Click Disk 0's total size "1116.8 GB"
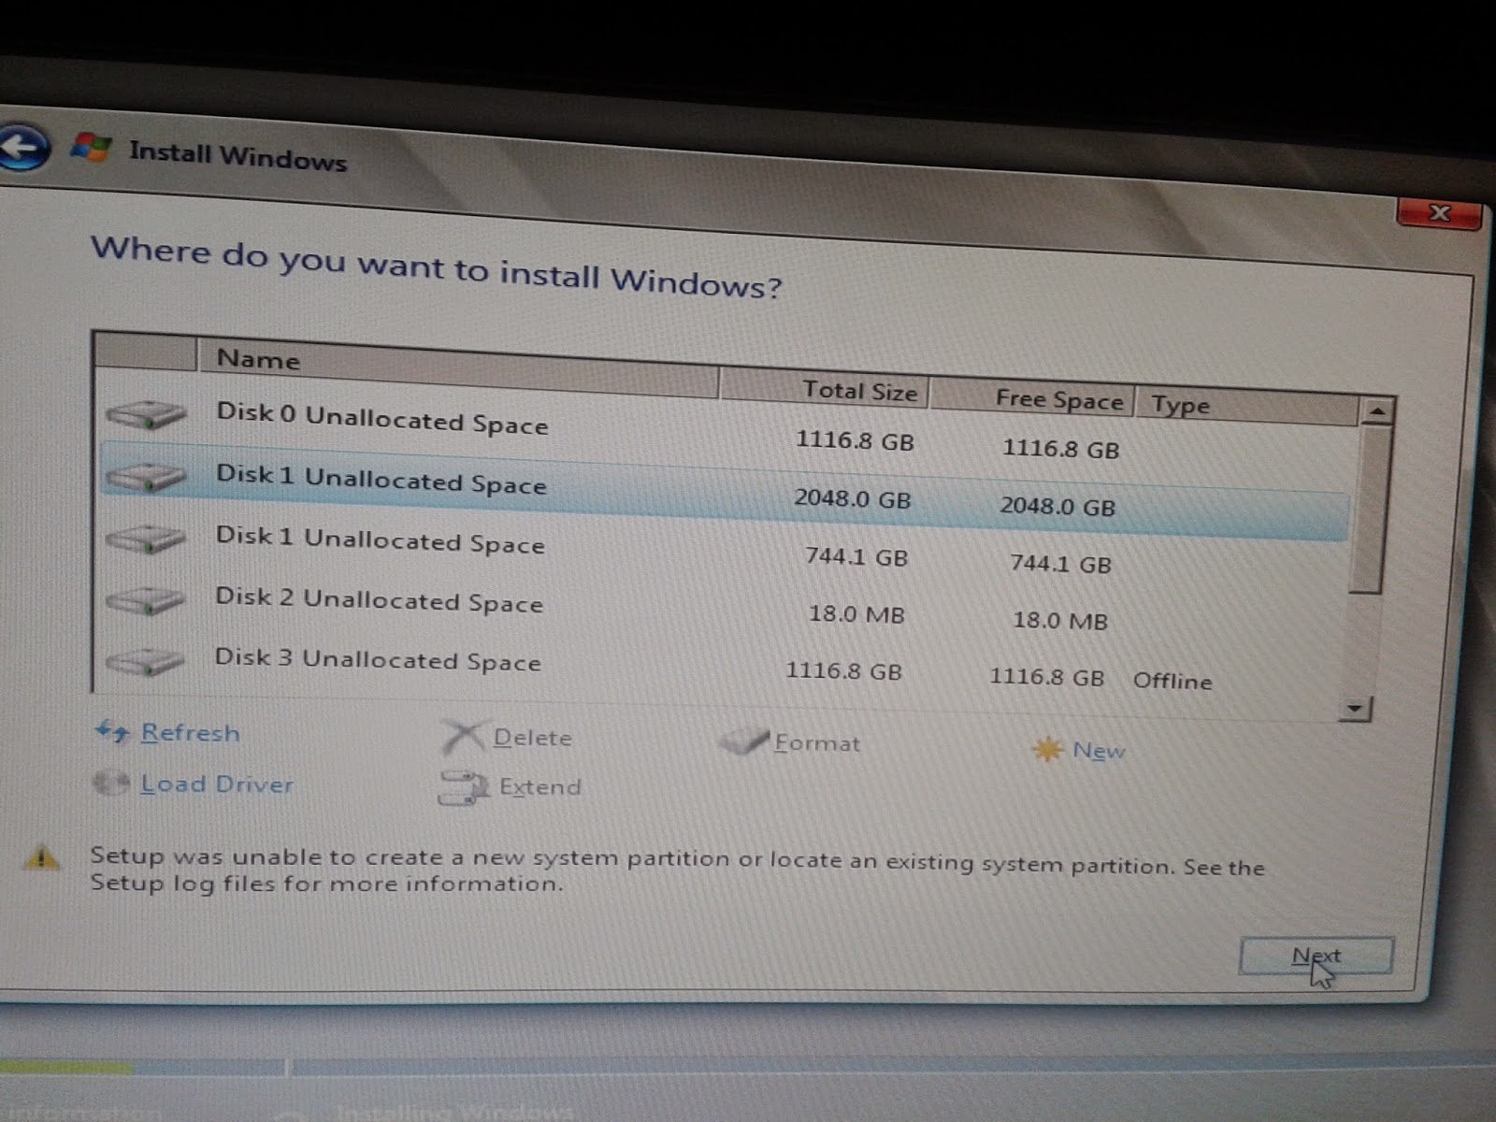 point(855,440)
